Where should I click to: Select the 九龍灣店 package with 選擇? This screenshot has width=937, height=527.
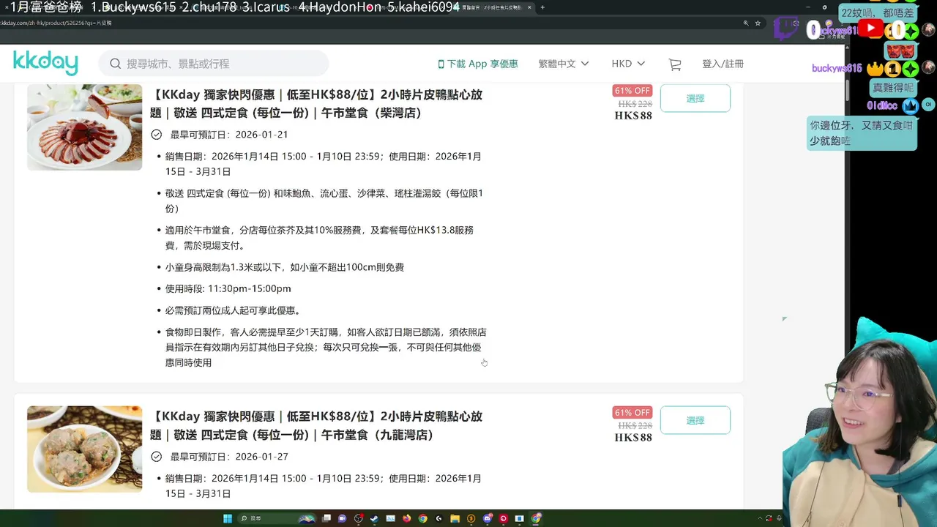point(695,420)
